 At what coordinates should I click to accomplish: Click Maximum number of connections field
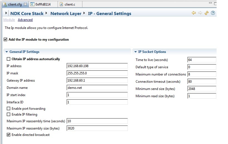click(x=202, y=74)
